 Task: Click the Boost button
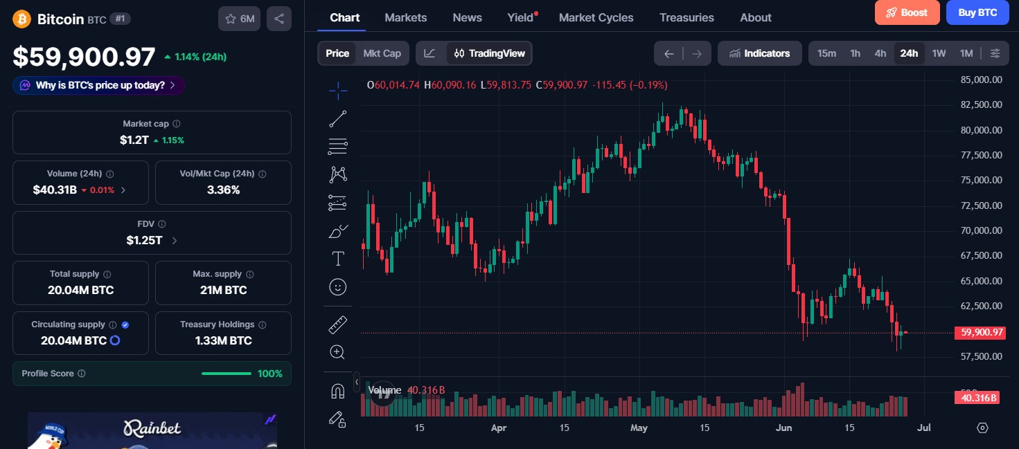(x=907, y=12)
